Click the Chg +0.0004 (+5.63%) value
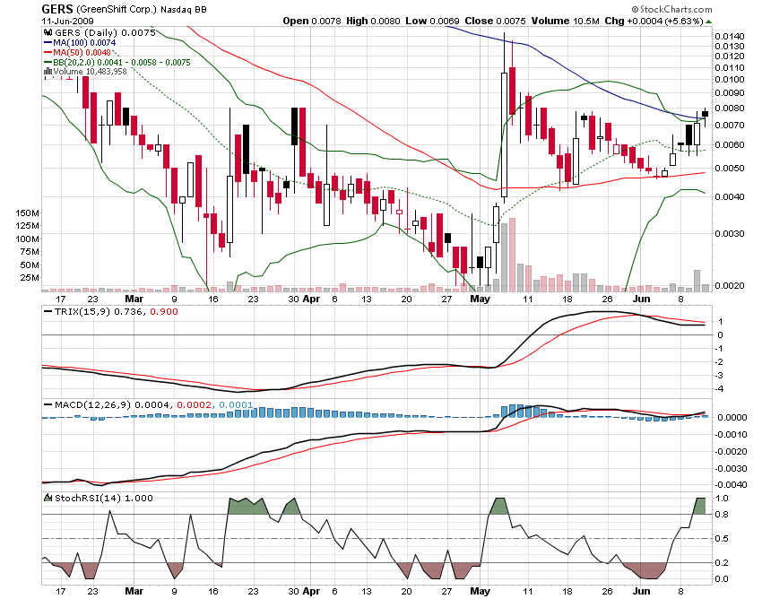The height and width of the screenshot is (599, 762). tap(654, 21)
